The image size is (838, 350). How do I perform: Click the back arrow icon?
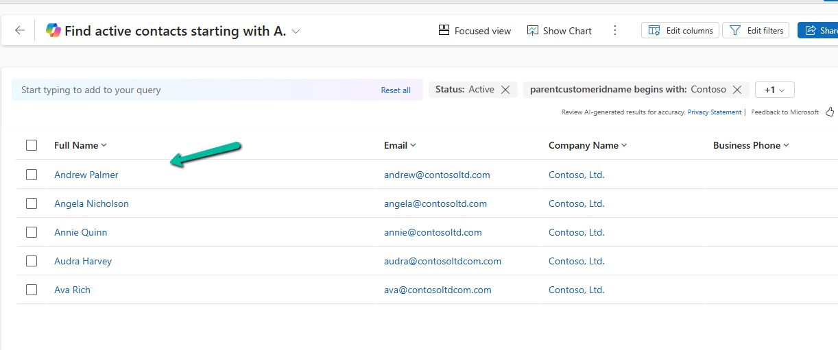[x=20, y=31]
